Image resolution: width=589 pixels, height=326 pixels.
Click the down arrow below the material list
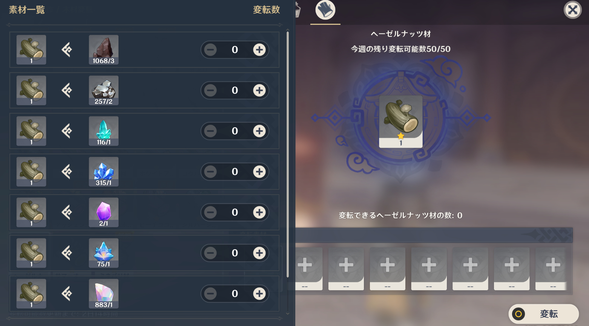pos(288,313)
